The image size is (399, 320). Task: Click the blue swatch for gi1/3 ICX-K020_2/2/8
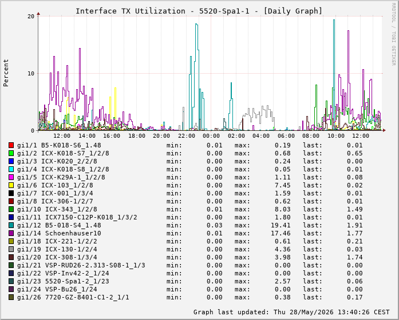11,161
